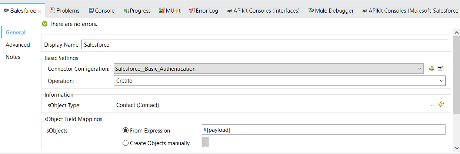The image size is (460, 154).
Task: Open APIkit Consoles (interfaces) tab
Action: 263,11
